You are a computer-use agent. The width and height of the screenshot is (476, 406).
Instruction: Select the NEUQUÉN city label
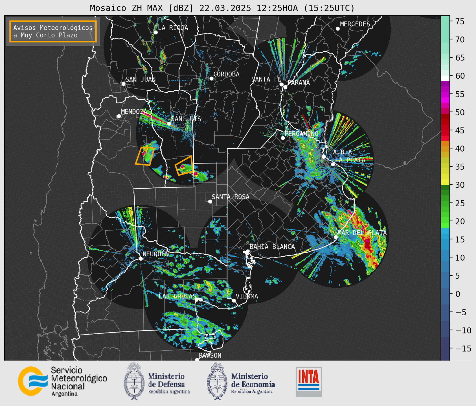(x=156, y=254)
